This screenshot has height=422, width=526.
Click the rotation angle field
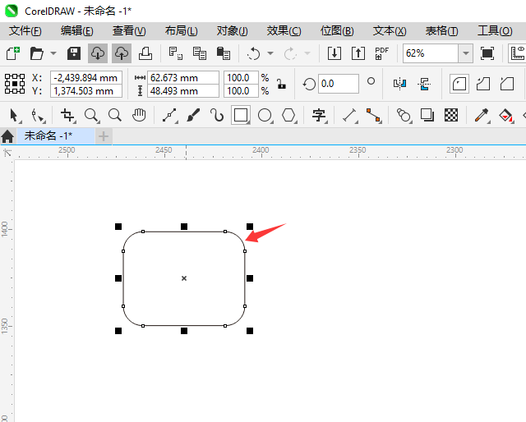(338, 84)
